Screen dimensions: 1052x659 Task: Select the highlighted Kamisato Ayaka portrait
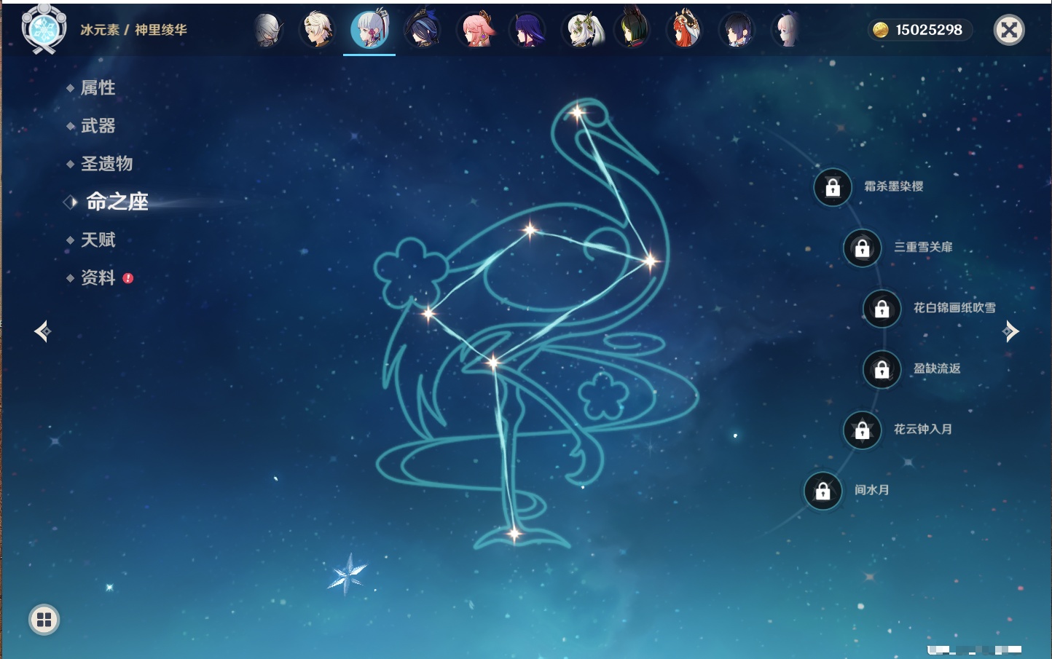[369, 30]
